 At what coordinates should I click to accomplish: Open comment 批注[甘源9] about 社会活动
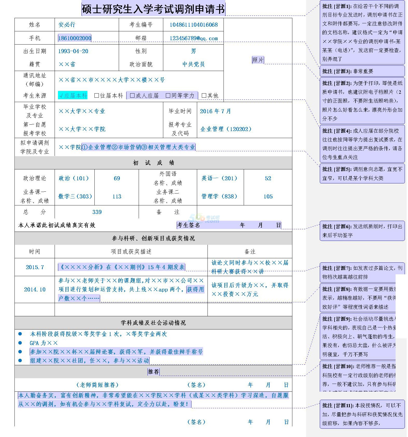pyautogui.click(x=358, y=336)
